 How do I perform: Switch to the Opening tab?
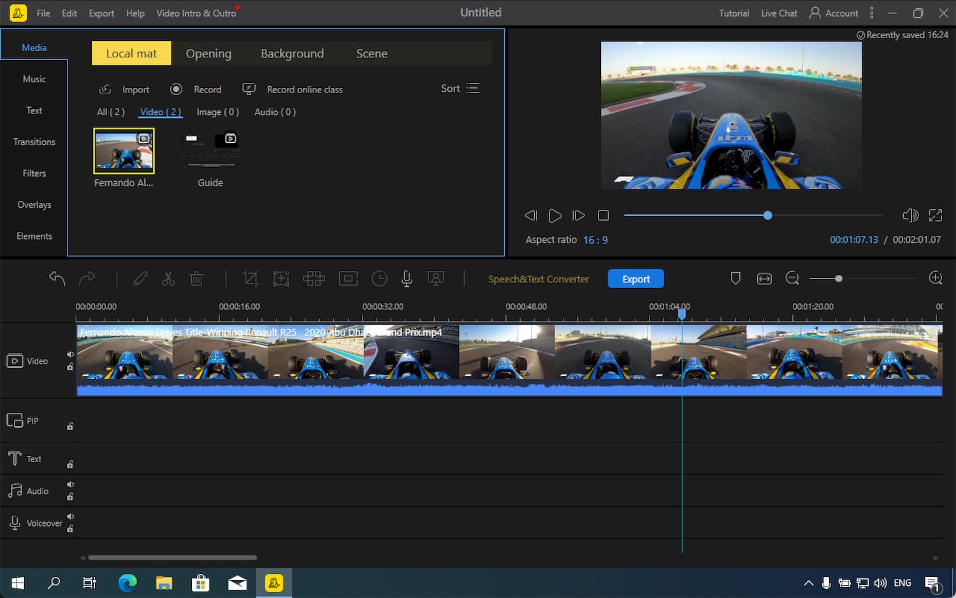(208, 54)
